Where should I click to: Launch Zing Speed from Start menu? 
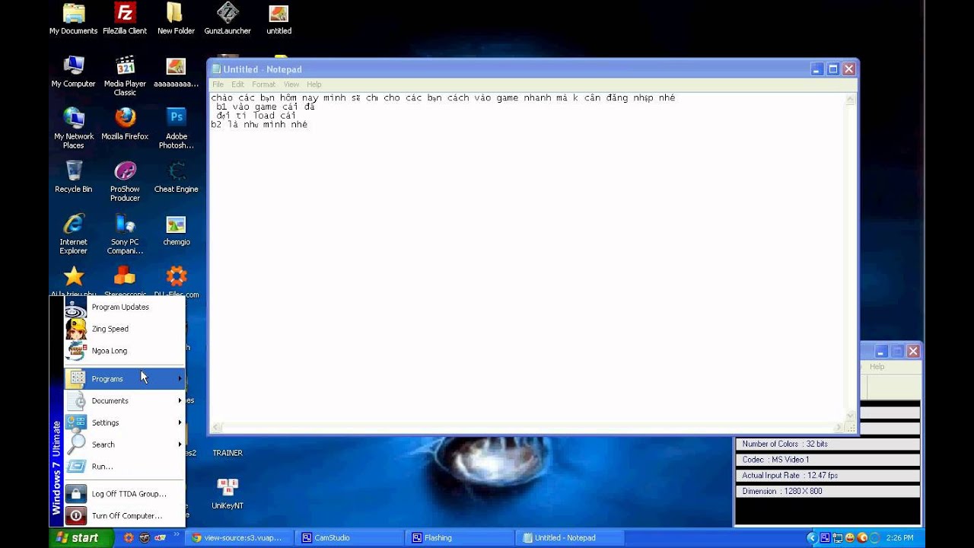pos(125,329)
